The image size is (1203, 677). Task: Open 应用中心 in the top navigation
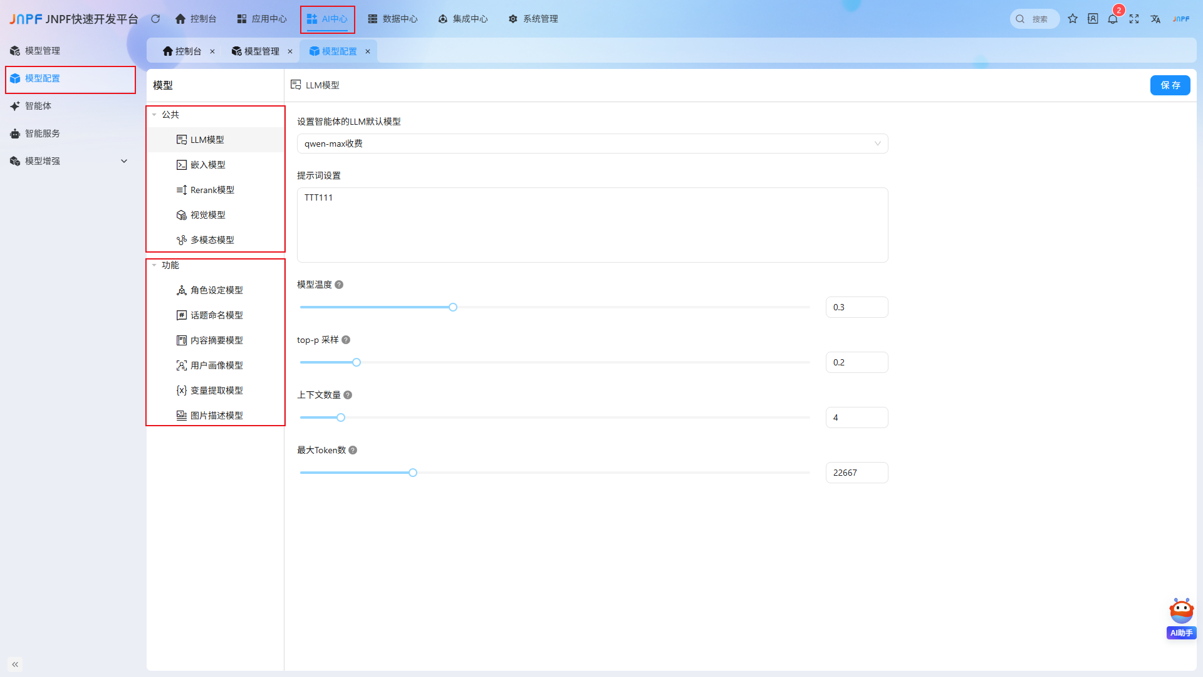pyautogui.click(x=262, y=19)
